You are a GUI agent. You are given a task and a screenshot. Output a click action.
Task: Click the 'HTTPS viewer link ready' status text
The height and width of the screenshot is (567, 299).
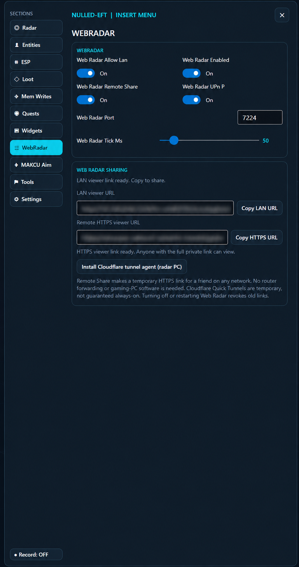tap(156, 252)
